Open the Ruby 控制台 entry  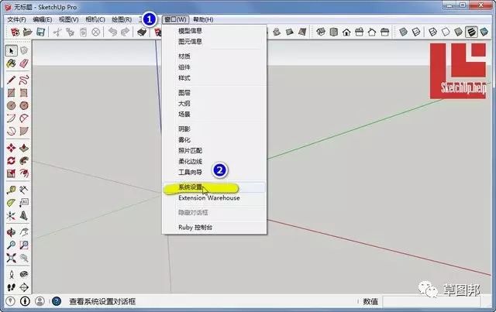coord(195,228)
